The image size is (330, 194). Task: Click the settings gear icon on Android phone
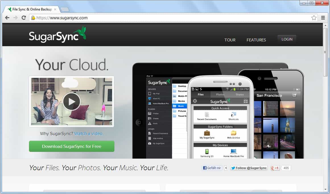[x=195, y=101]
